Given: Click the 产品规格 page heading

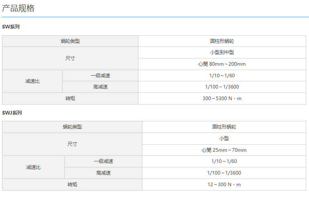Looking at the screenshot, I should (18, 8).
